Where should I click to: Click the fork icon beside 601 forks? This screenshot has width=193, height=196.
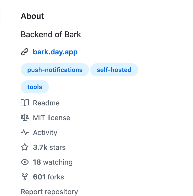(x=25, y=177)
